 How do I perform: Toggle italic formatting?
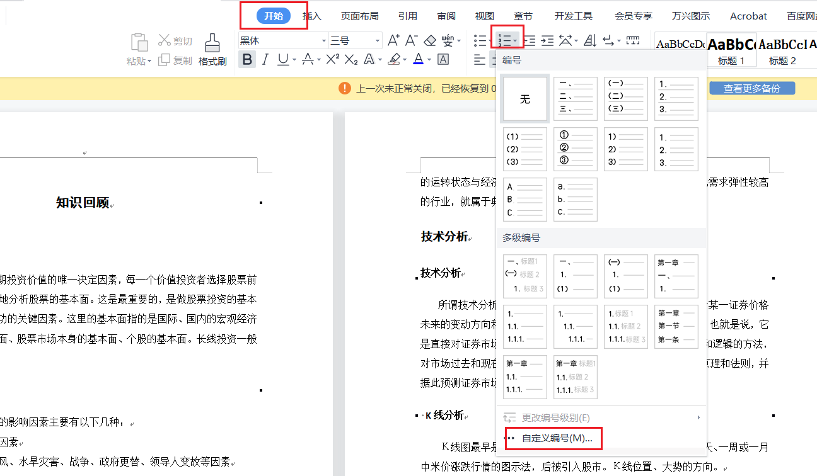point(265,59)
